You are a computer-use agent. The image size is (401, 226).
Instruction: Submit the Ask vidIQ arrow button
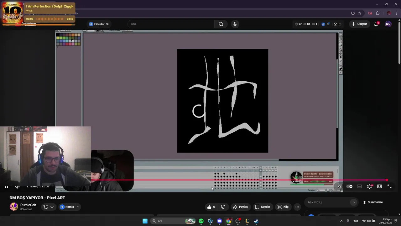tap(354, 202)
